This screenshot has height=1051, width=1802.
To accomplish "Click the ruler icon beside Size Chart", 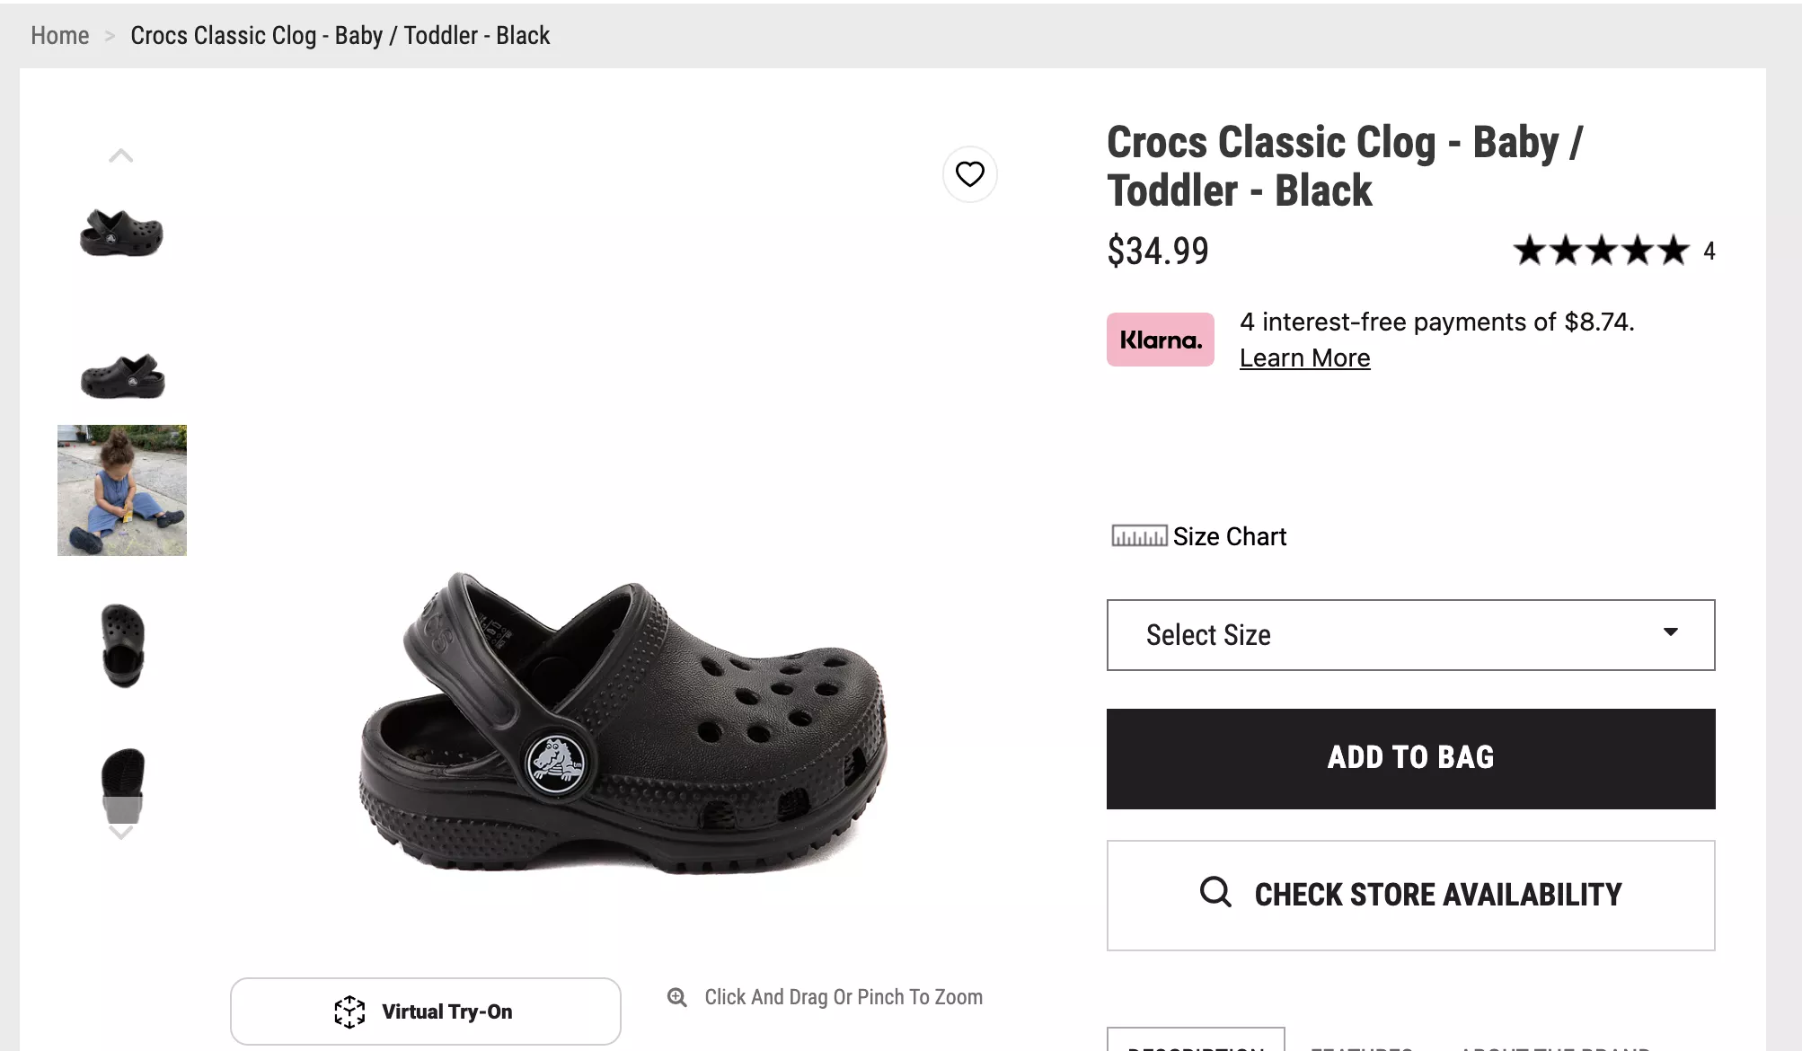I will tap(1139, 536).
